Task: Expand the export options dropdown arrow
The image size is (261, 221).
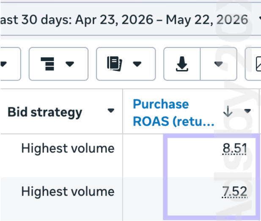Action: tap(219, 64)
